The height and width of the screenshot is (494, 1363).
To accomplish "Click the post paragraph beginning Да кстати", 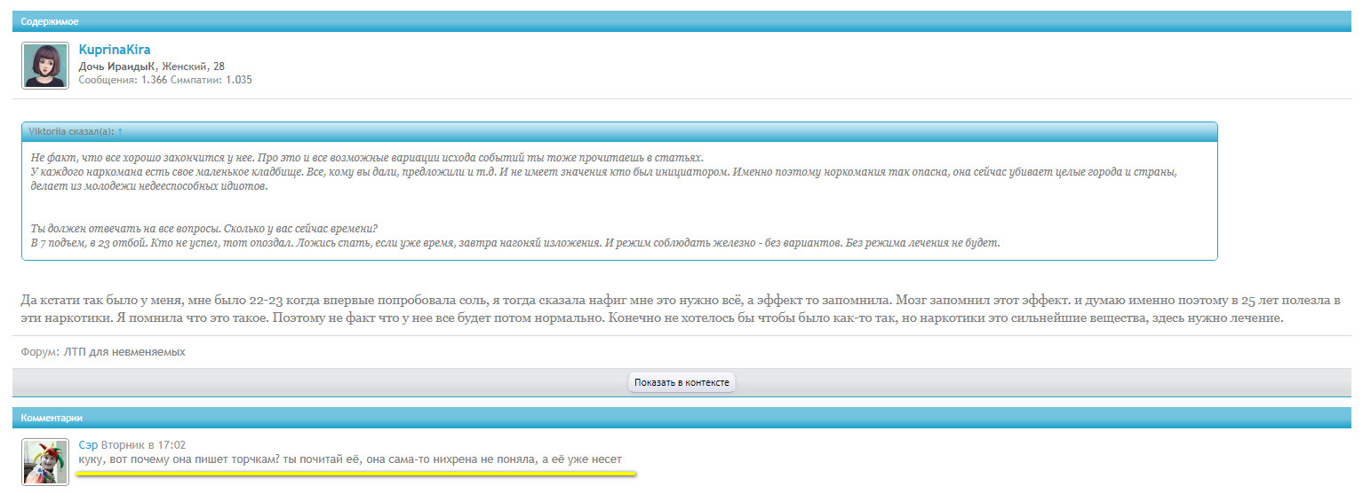I will [680, 309].
